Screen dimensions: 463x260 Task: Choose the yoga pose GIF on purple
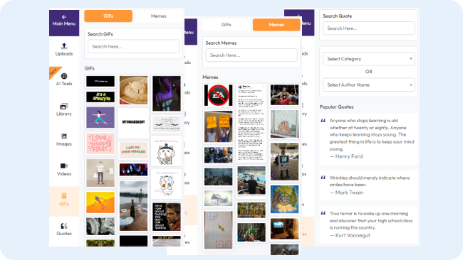coord(100,117)
